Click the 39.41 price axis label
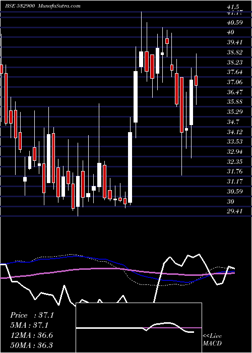The image size is (252, 353). [x=235, y=42]
